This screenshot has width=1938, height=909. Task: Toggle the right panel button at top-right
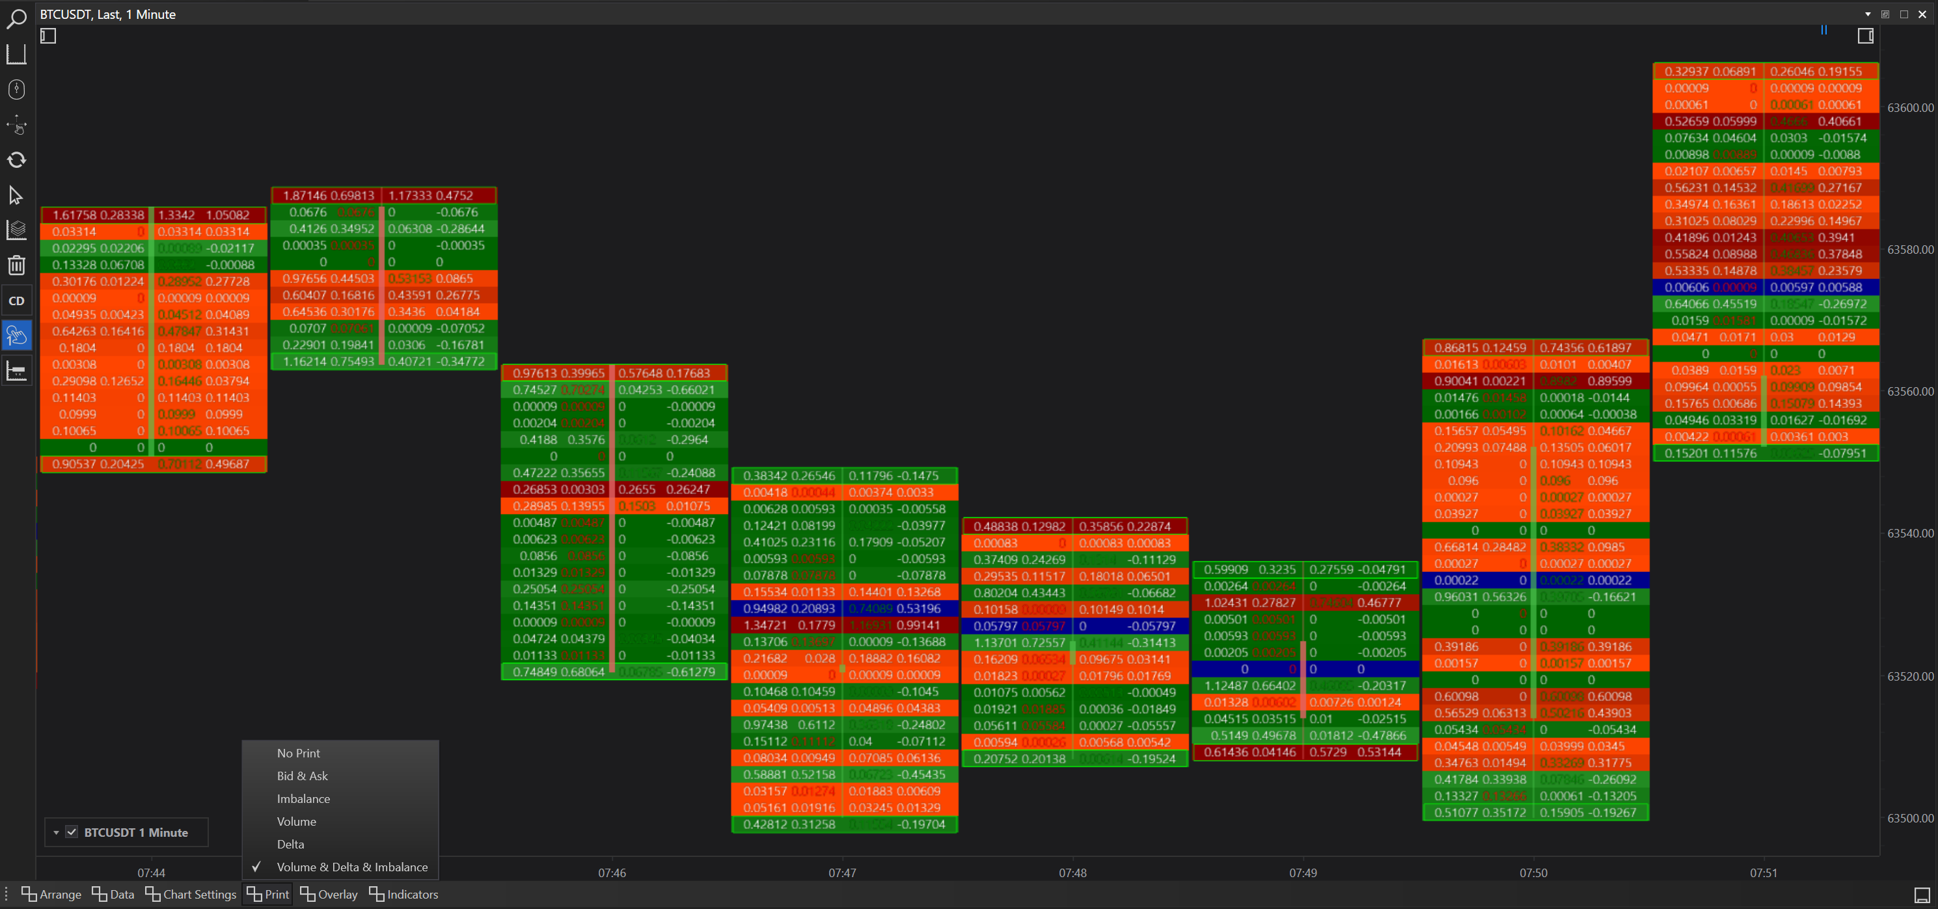point(1865,36)
